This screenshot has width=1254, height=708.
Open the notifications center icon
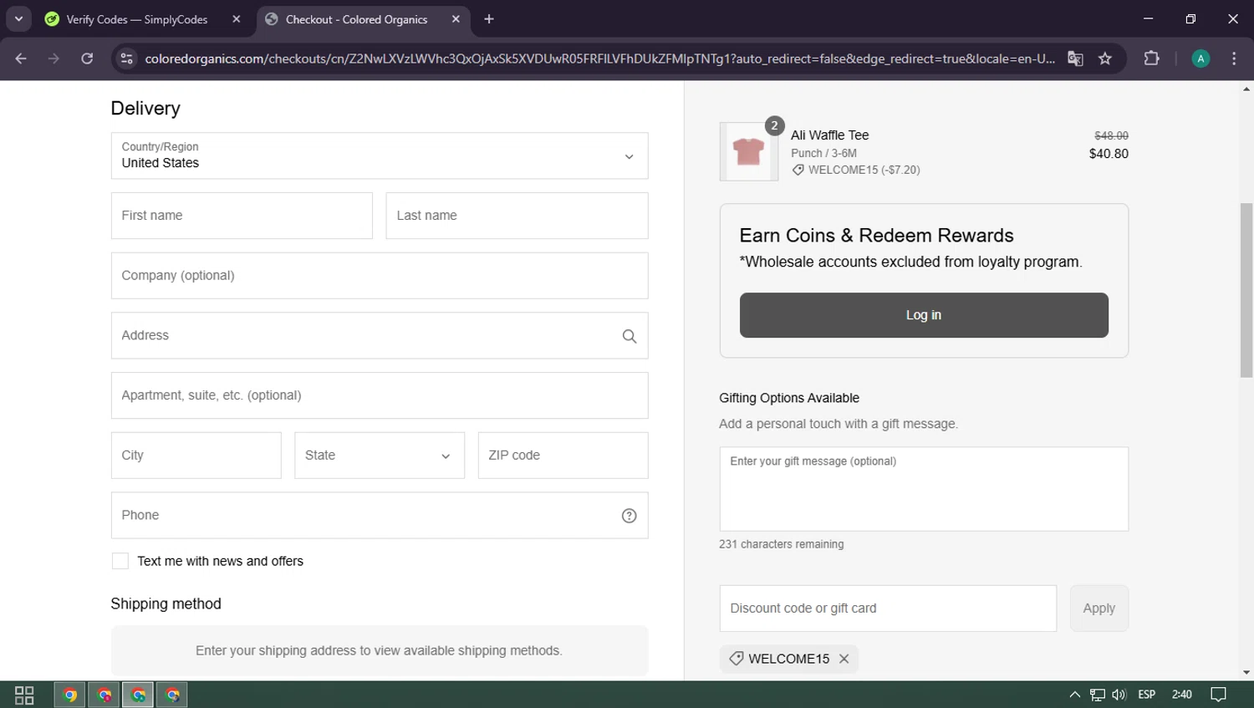[x=1219, y=695]
